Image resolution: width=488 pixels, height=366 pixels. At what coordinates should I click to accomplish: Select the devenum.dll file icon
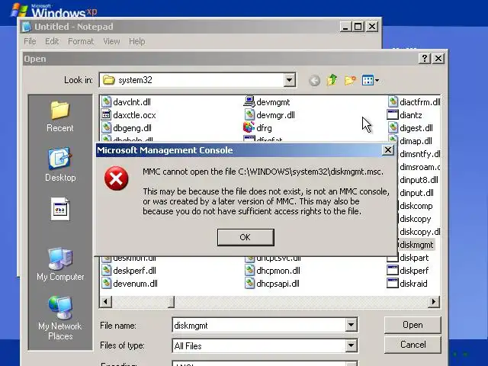[106, 283]
